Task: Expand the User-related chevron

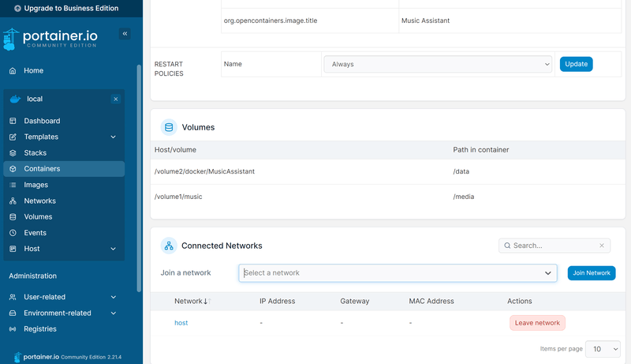Action: pyautogui.click(x=113, y=297)
